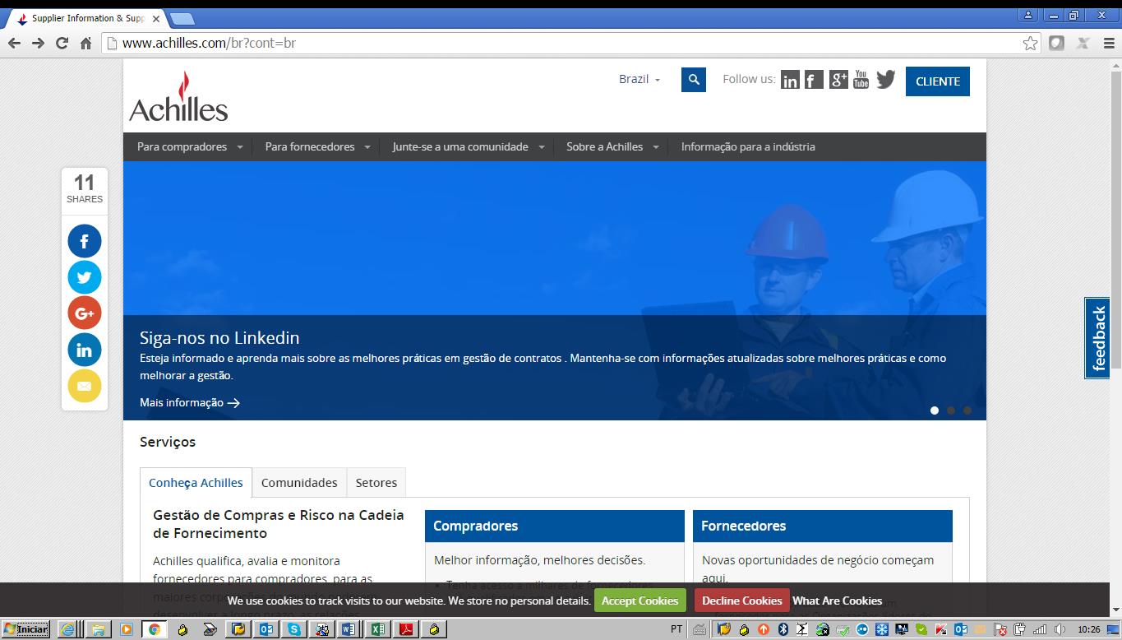Show the first carousel slide
The height and width of the screenshot is (640, 1122).
pyautogui.click(x=935, y=410)
